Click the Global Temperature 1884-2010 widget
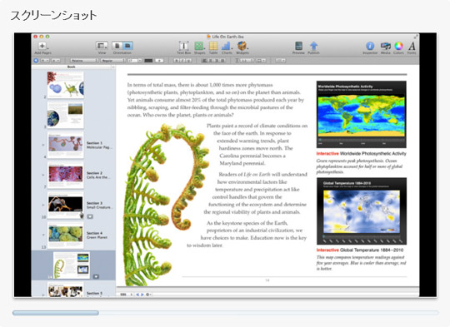 coord(362,211)
